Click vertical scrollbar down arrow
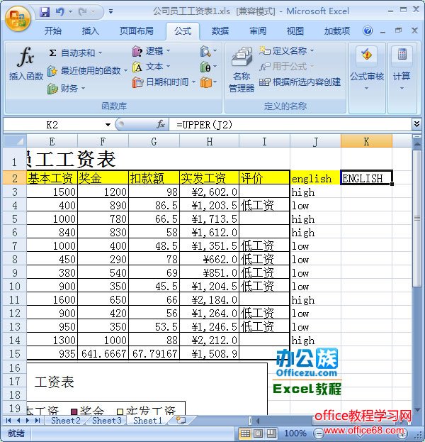This screenshot has height=442, width=425. pyautogui.click(x=416, y=410)
